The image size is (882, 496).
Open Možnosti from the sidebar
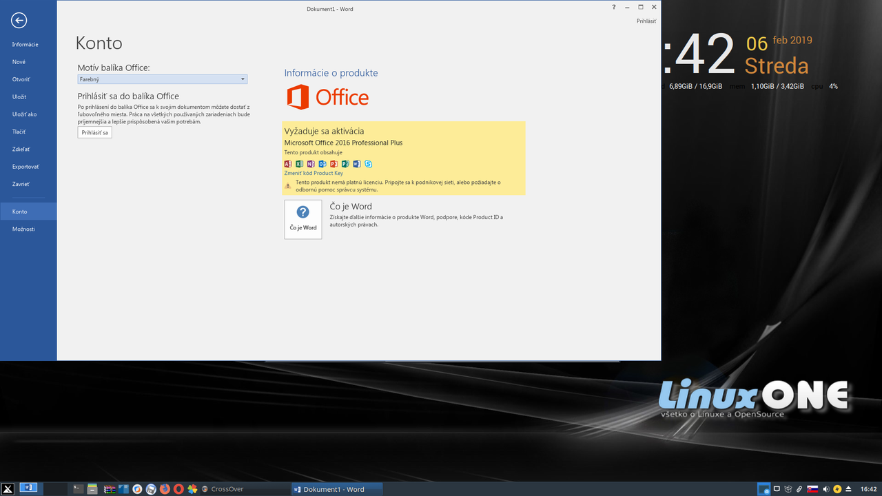click(x=28, y=229)
